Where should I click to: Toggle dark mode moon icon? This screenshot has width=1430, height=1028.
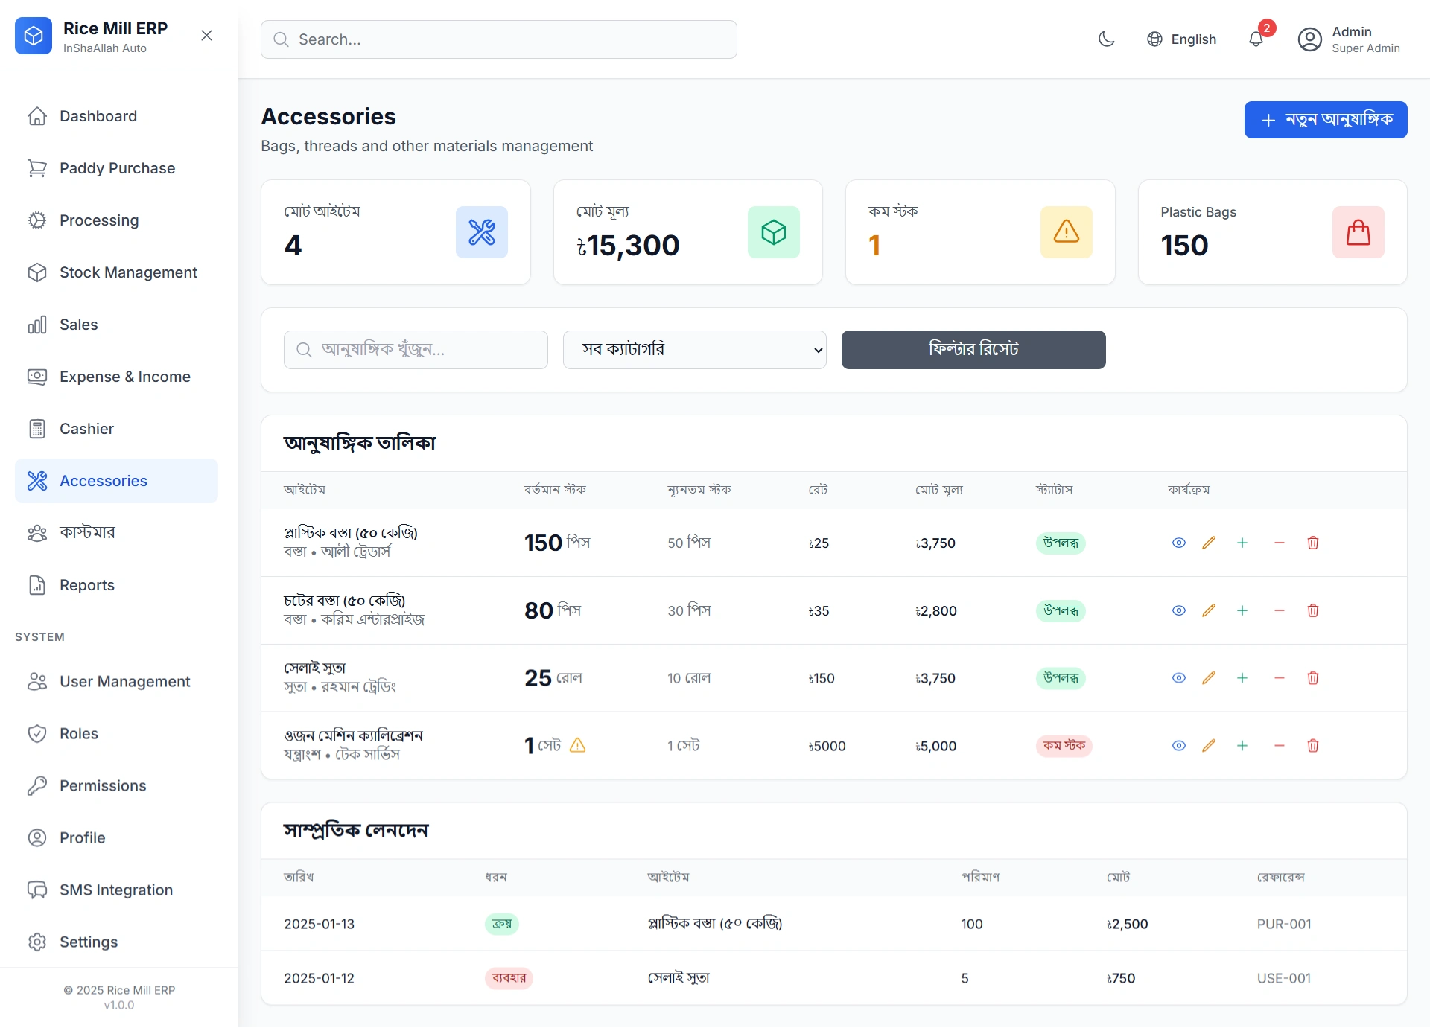click(1107, 39)
